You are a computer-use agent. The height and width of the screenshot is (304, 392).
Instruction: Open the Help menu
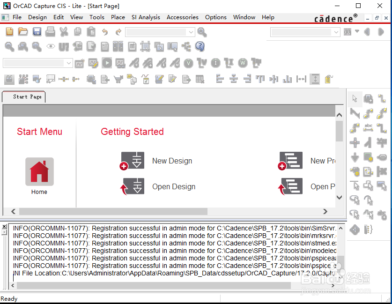click(x=268, y=17)
